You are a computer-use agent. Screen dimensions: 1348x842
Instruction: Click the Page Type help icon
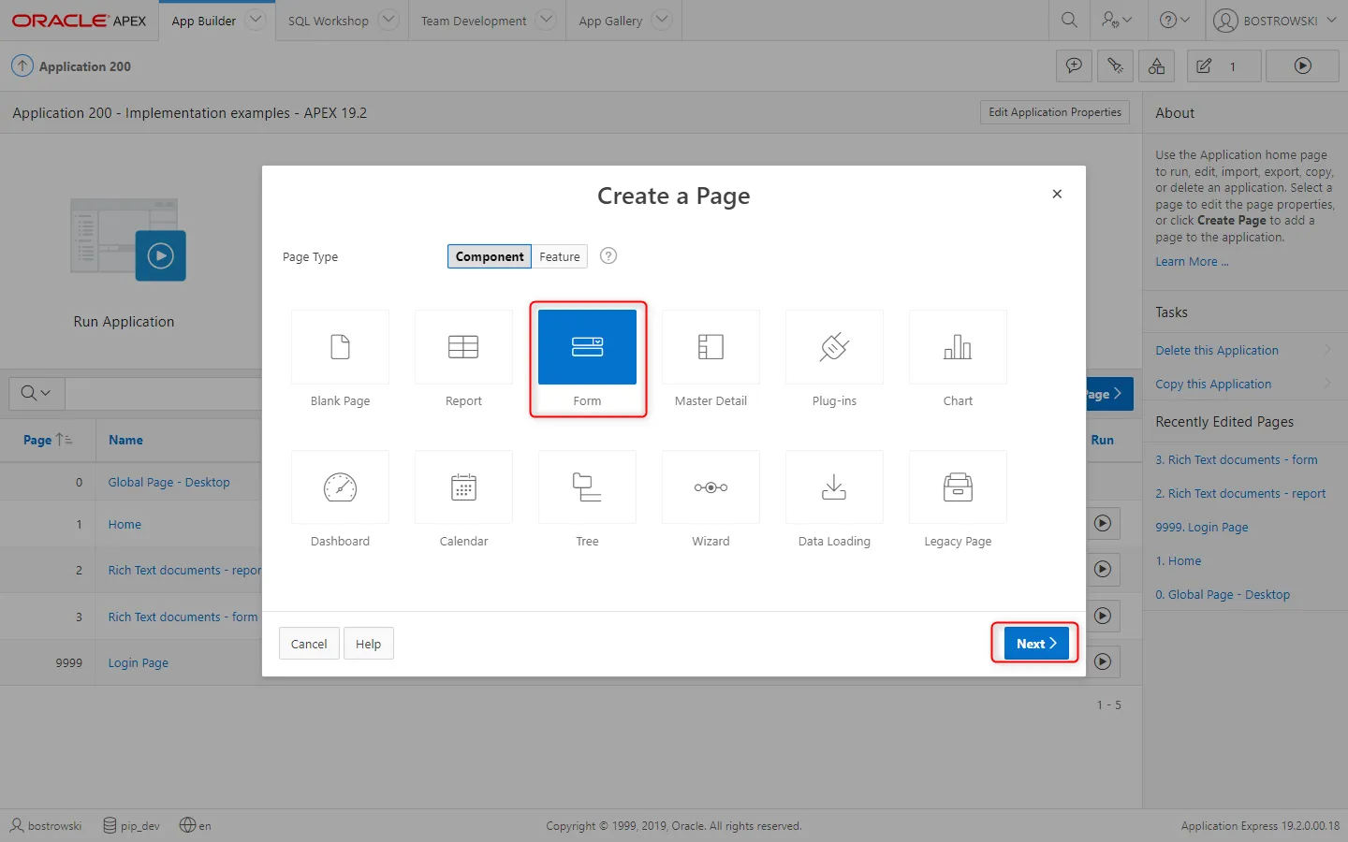[608, 256]
